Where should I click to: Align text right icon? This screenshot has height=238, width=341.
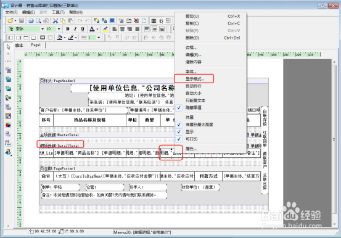pos(129,29)
